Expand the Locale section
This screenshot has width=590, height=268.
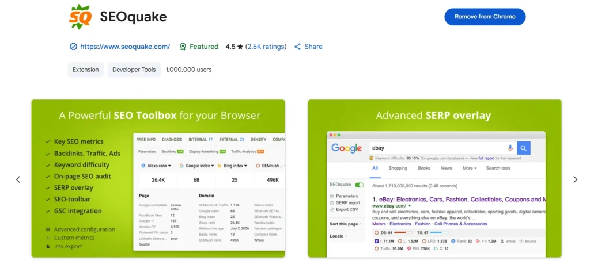[x=339, y=236]
